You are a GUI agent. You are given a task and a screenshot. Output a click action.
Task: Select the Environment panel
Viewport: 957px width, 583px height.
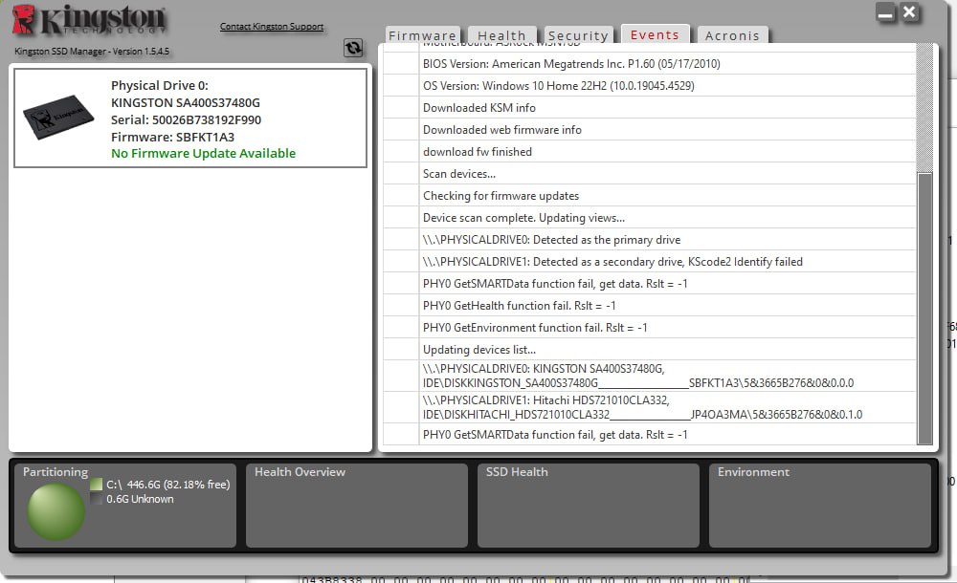(x=820, y=506)
